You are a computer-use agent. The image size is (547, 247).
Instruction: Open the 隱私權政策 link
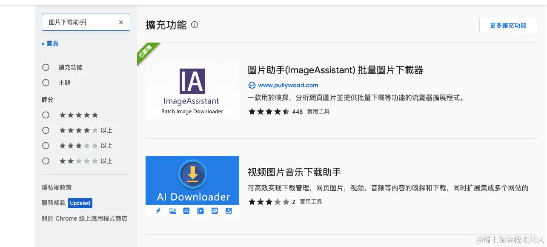[x=57, y=187]
